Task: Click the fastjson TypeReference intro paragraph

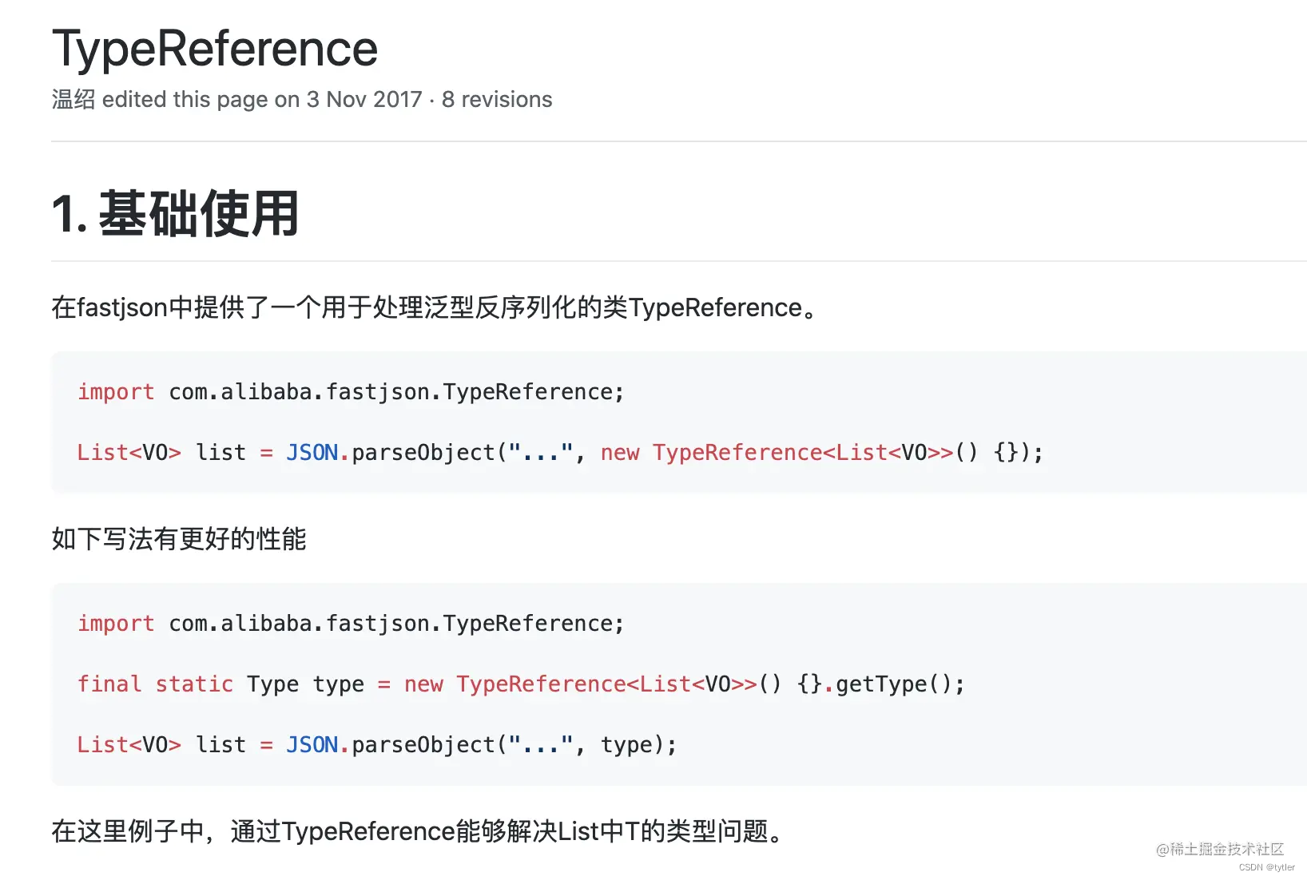Action: [x=435, y=307]
